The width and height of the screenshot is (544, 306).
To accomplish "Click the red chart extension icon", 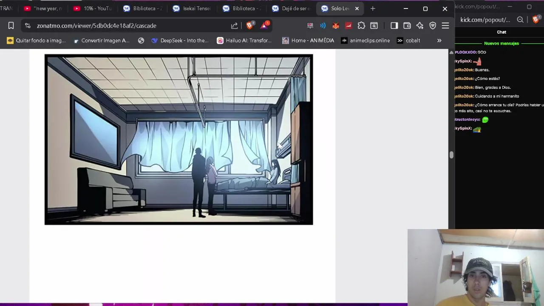I will tap(348, 26).
